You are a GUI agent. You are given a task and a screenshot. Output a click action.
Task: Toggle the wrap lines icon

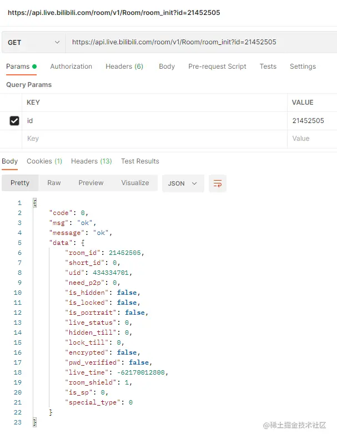[x=218, y=183]
